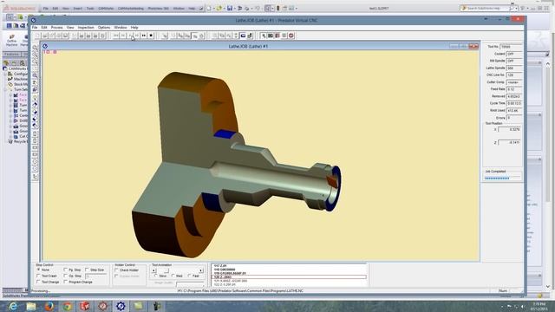555x312 pixels.
Task: Click the Tool Animation slider thumb
Action: [x=166, y=270]
